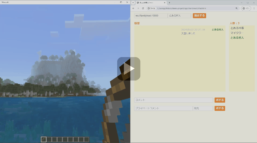Click the 人数：3 count label
This screenshot has width=257, height=143.
[235, 23]
